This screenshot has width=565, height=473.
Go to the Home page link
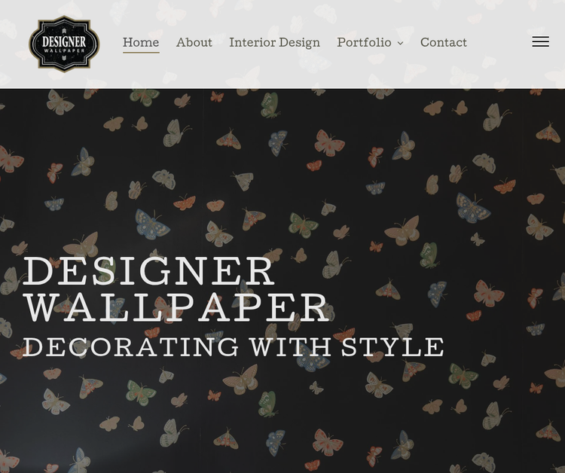tap(141, 42)
